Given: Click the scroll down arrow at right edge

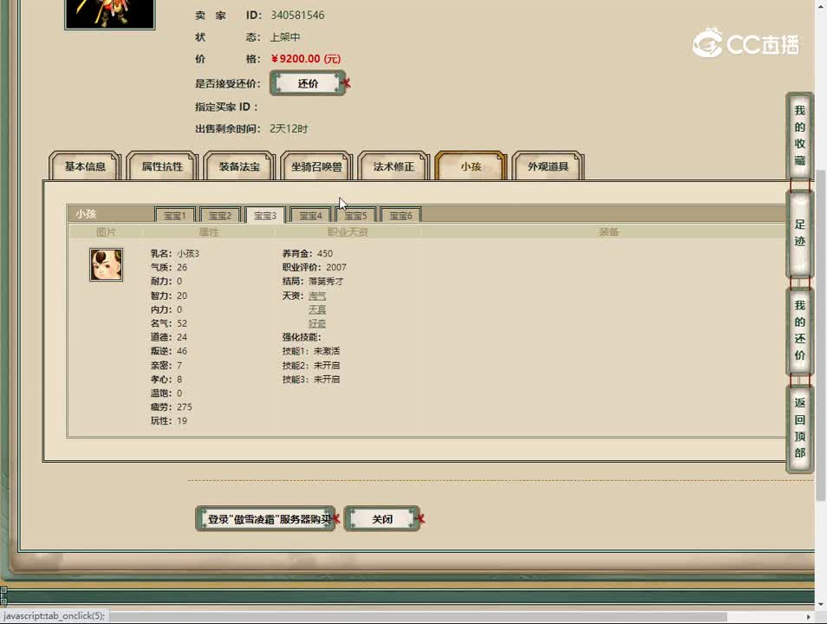Looking at the screenshot, I should pos(820,604).
